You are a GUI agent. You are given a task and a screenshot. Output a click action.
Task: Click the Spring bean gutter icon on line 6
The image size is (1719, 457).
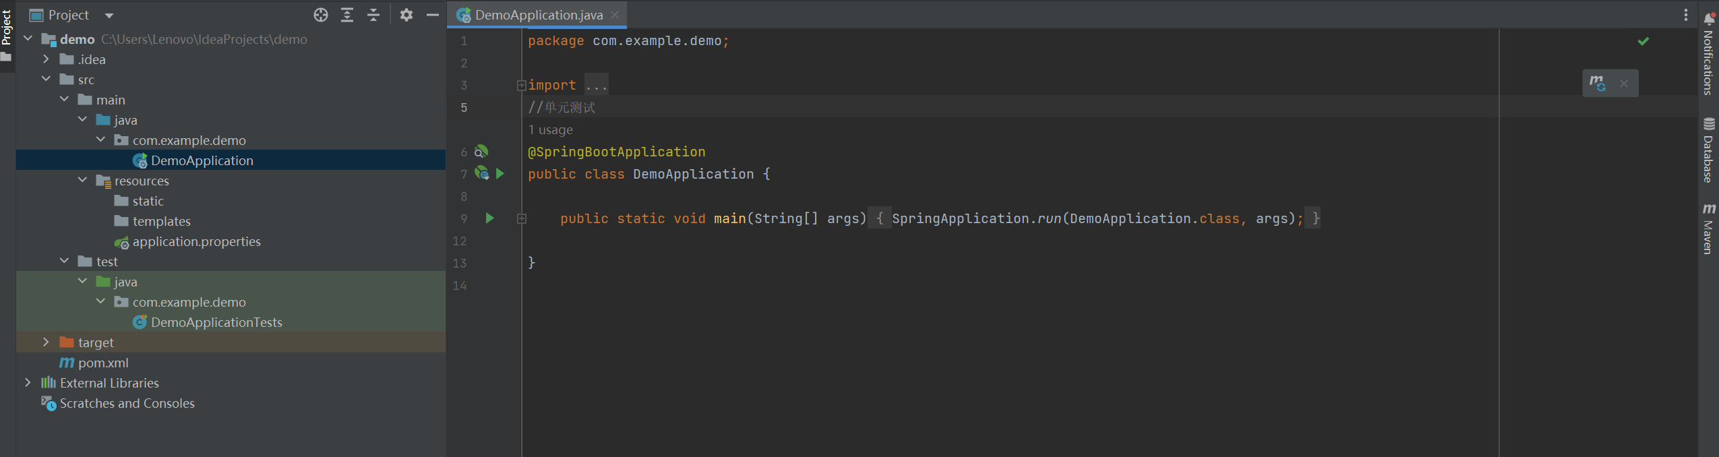tap(481, 152)
